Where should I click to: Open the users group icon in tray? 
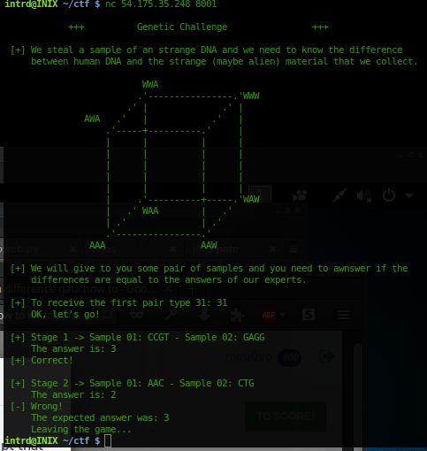click(x=300, y=195)
